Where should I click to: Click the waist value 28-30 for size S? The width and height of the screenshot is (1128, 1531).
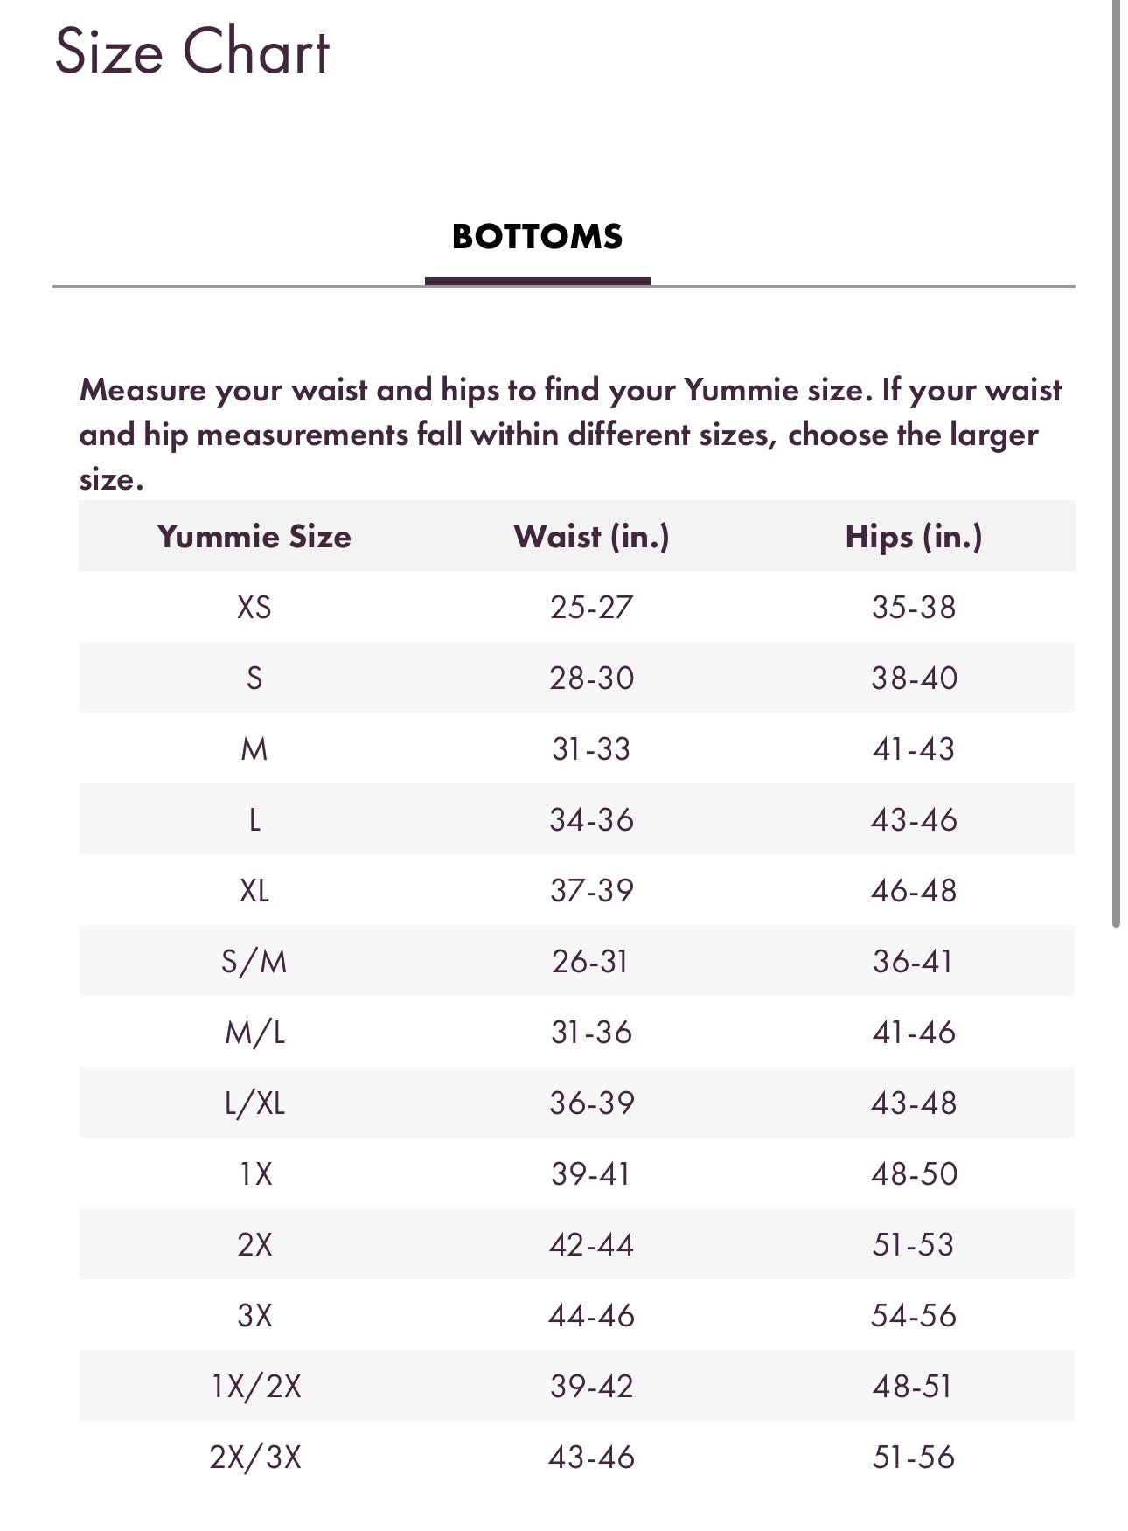click(591, 678)
